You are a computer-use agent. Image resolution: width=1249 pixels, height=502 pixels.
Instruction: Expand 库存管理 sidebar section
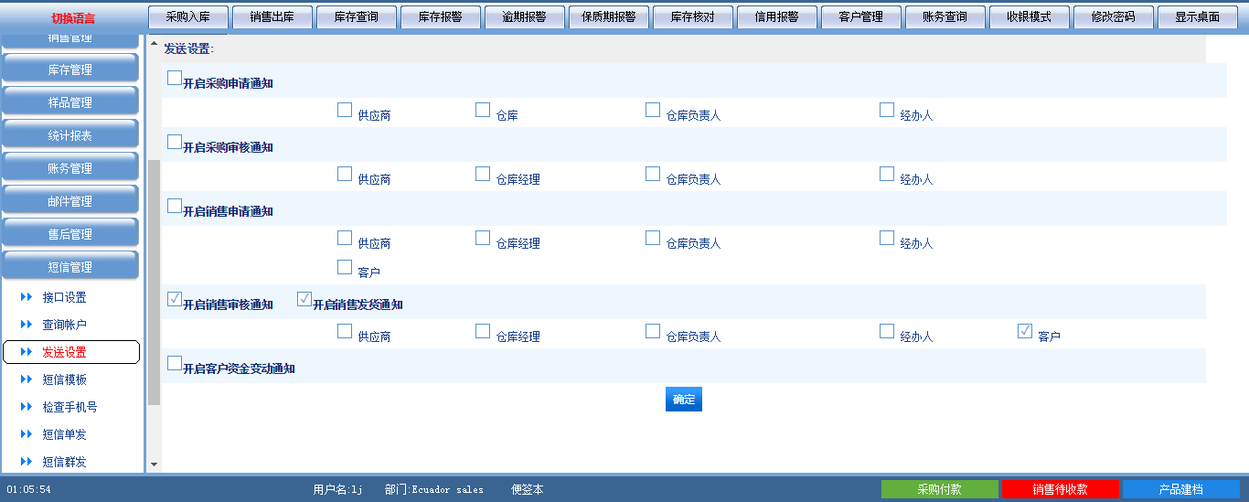tap(70, 69)
